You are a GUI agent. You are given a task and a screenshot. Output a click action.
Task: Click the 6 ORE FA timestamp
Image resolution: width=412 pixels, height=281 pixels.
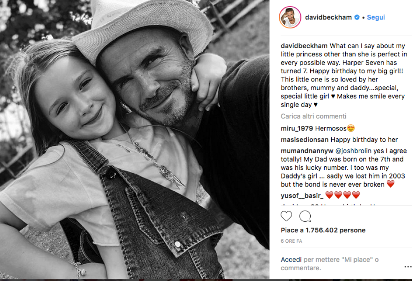(291, 241)
